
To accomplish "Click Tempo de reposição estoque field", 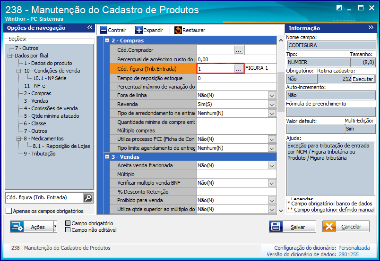I will (236, 78).
